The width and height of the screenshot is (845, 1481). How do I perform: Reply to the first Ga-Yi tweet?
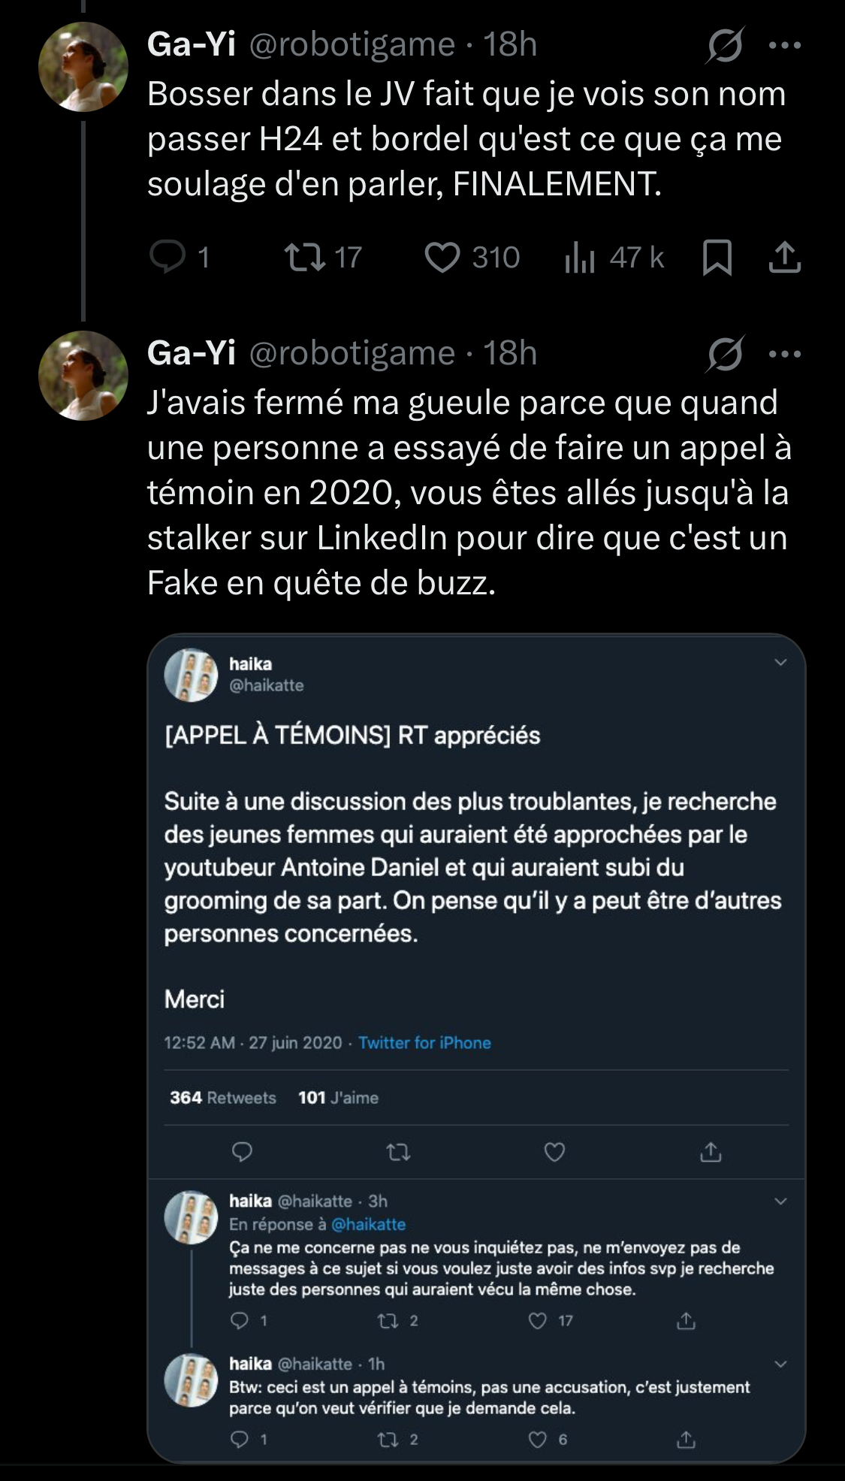167,257
